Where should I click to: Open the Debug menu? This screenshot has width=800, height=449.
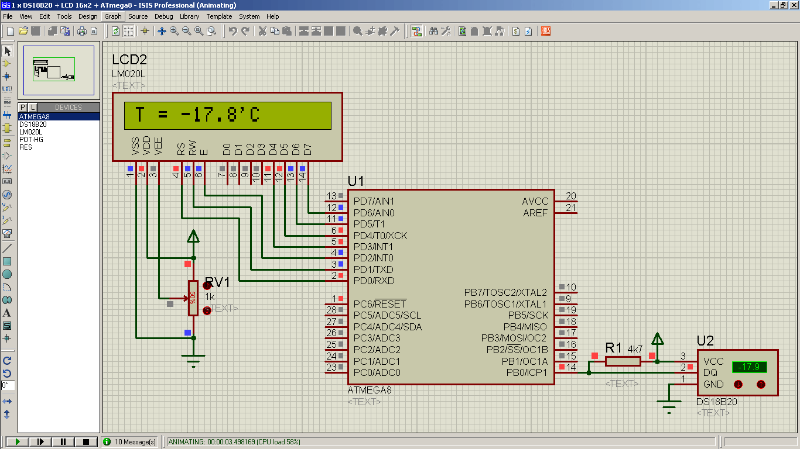(164, 16)
